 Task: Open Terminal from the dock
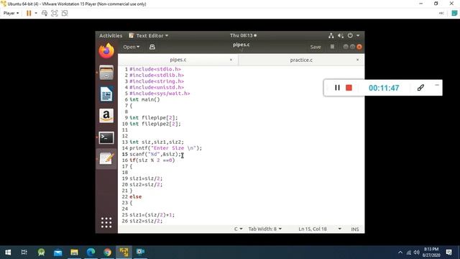pos(106,137)
